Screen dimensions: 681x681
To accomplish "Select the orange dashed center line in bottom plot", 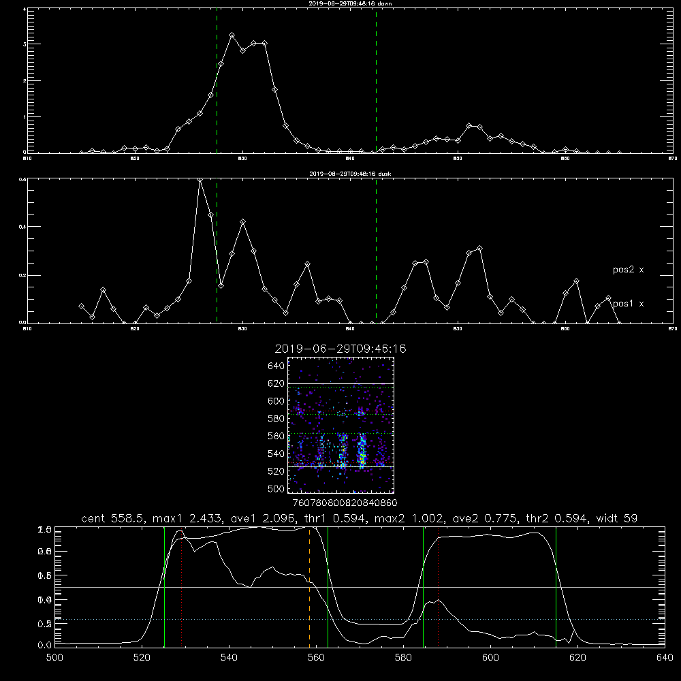I will pos(310,587).
